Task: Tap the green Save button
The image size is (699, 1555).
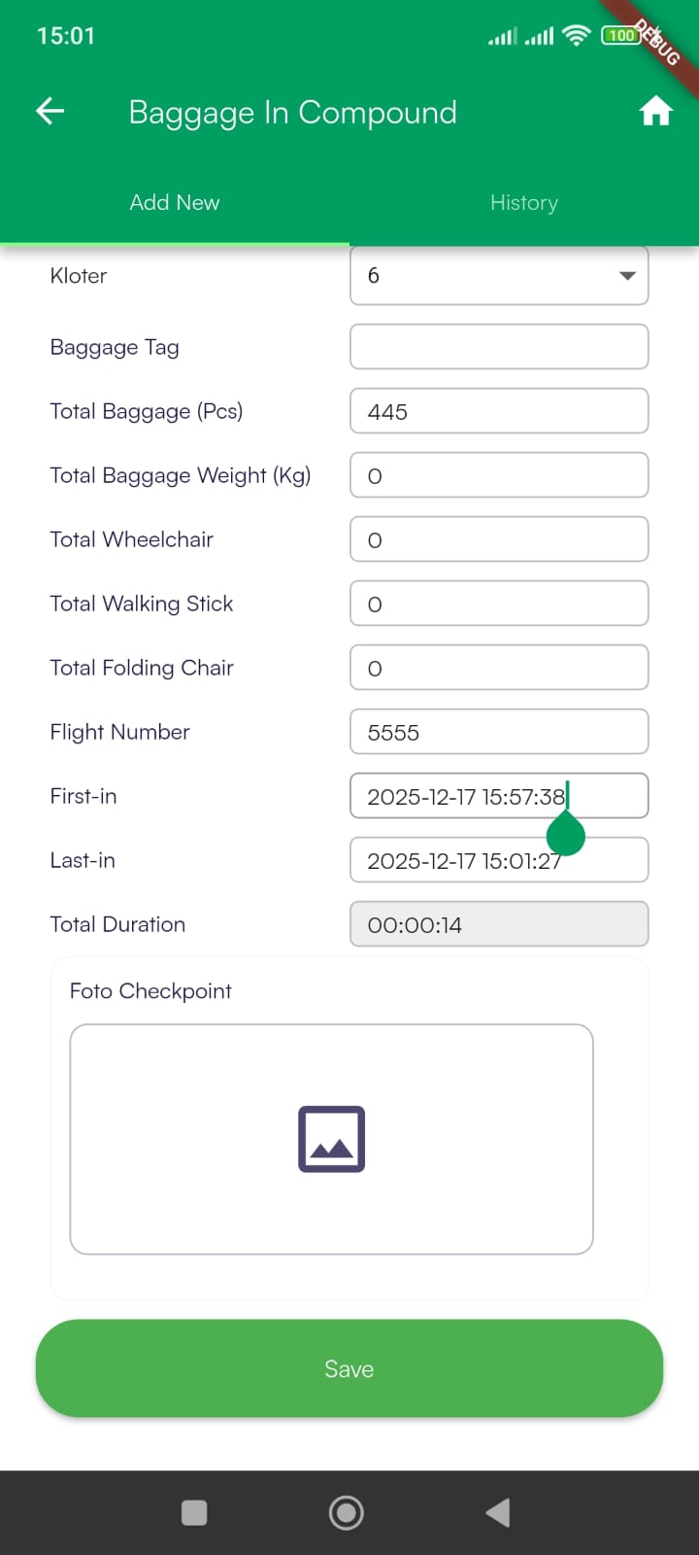Action: coord(349,1368)
